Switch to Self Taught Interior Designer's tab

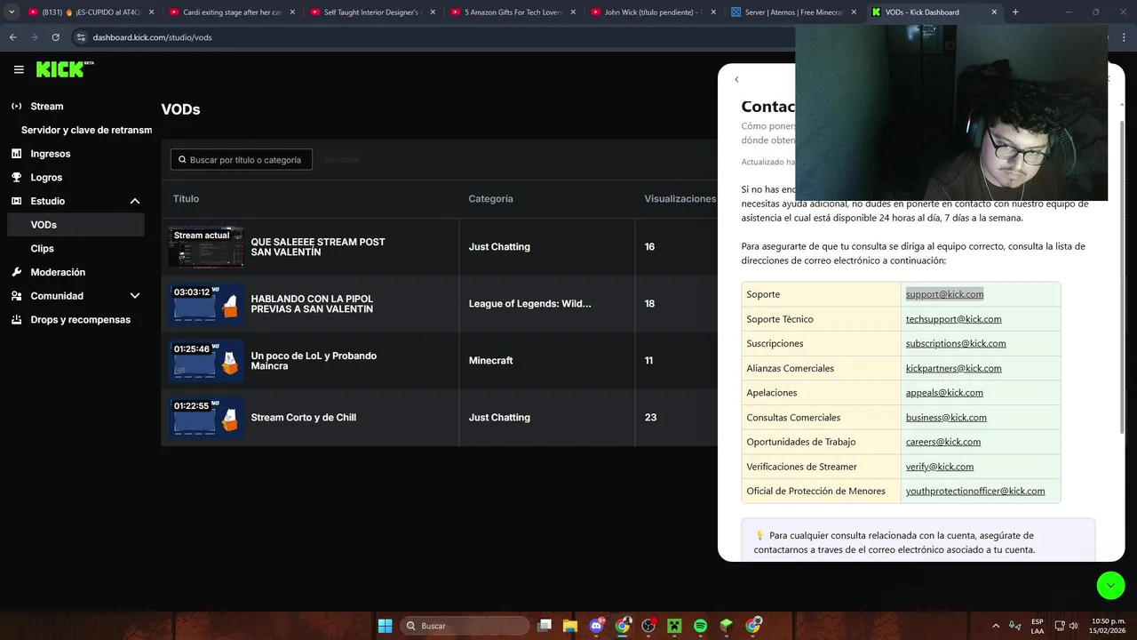(374, 12)
